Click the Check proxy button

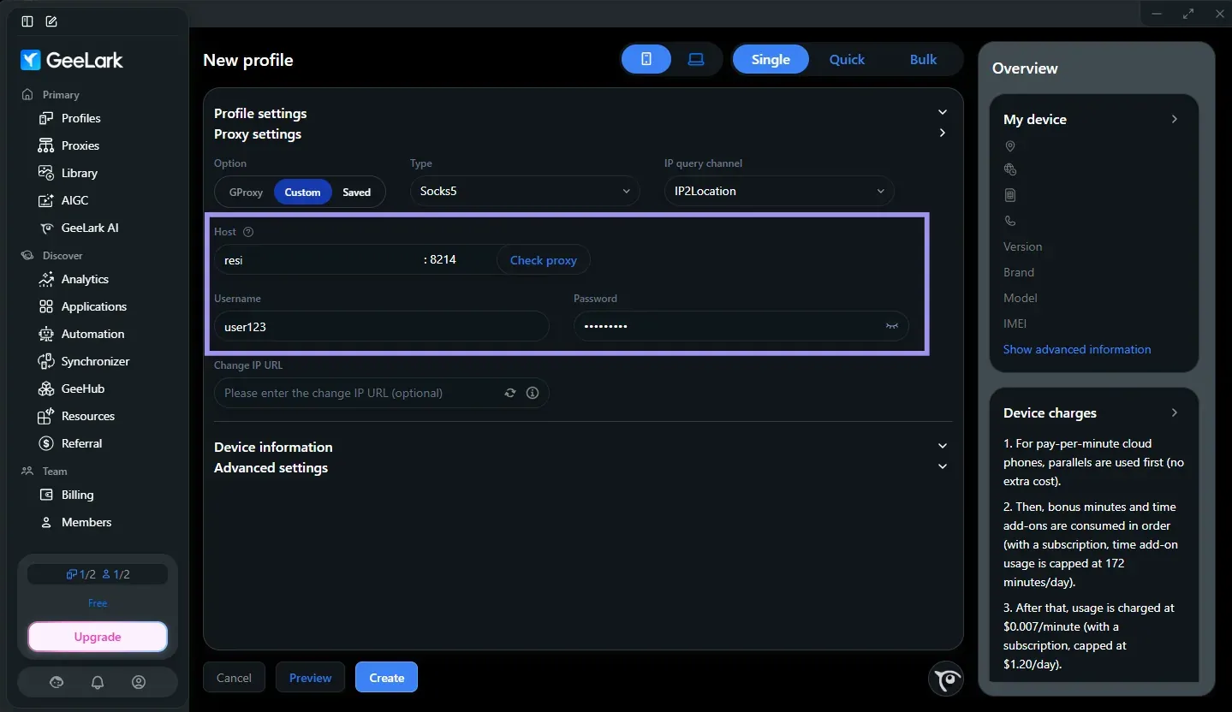(544, 260)
